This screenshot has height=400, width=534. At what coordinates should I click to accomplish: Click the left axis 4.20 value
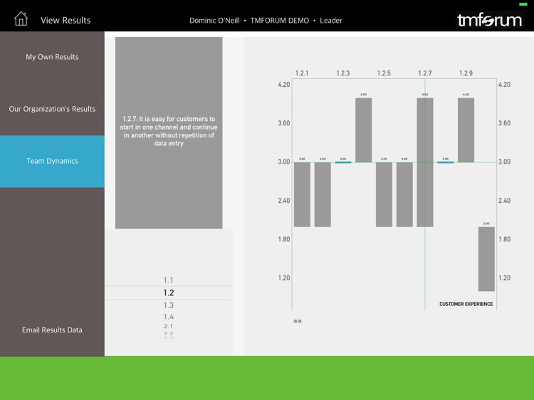[x=284, y=85]
